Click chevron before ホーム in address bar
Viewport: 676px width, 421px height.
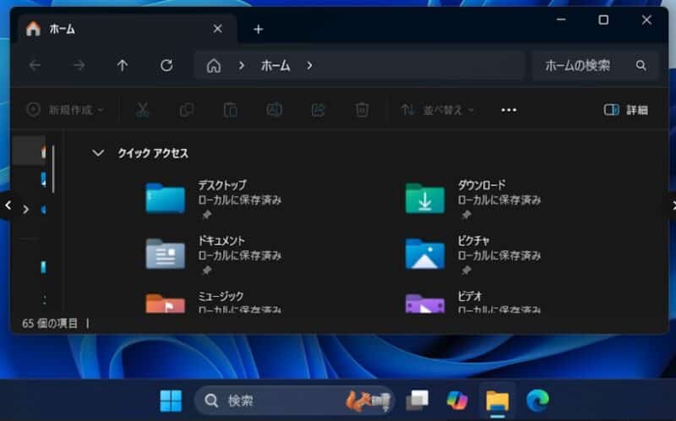pos(242,66)
